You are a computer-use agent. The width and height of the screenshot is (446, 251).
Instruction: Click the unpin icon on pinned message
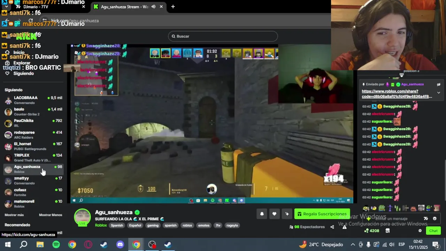click(x=439, y=84)
